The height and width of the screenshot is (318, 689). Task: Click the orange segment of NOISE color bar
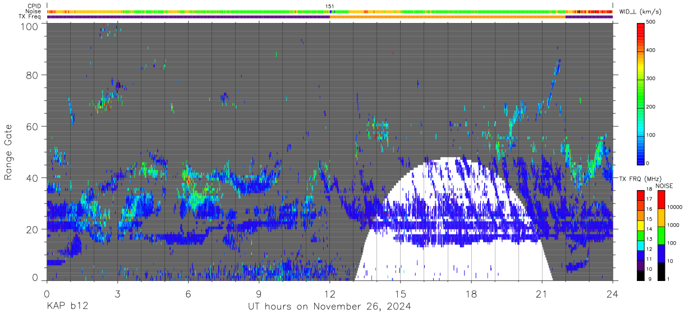click(x=660, y=218)
